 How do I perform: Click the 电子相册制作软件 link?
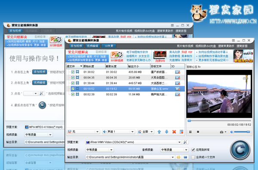pyautogui.click(x=137, y=52)
